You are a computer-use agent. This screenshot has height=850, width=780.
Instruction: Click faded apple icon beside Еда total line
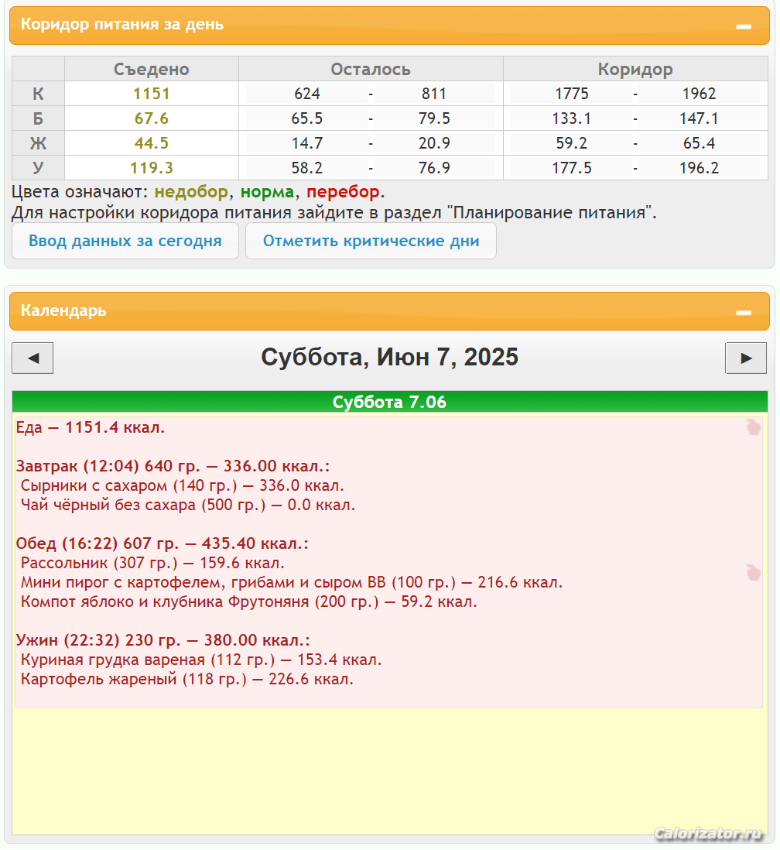pyautogui.click(x=753, y=427)
